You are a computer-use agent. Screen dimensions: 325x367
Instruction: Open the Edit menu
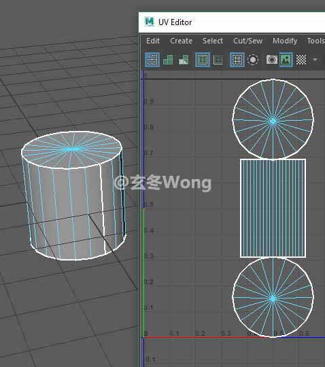point(153,41)
